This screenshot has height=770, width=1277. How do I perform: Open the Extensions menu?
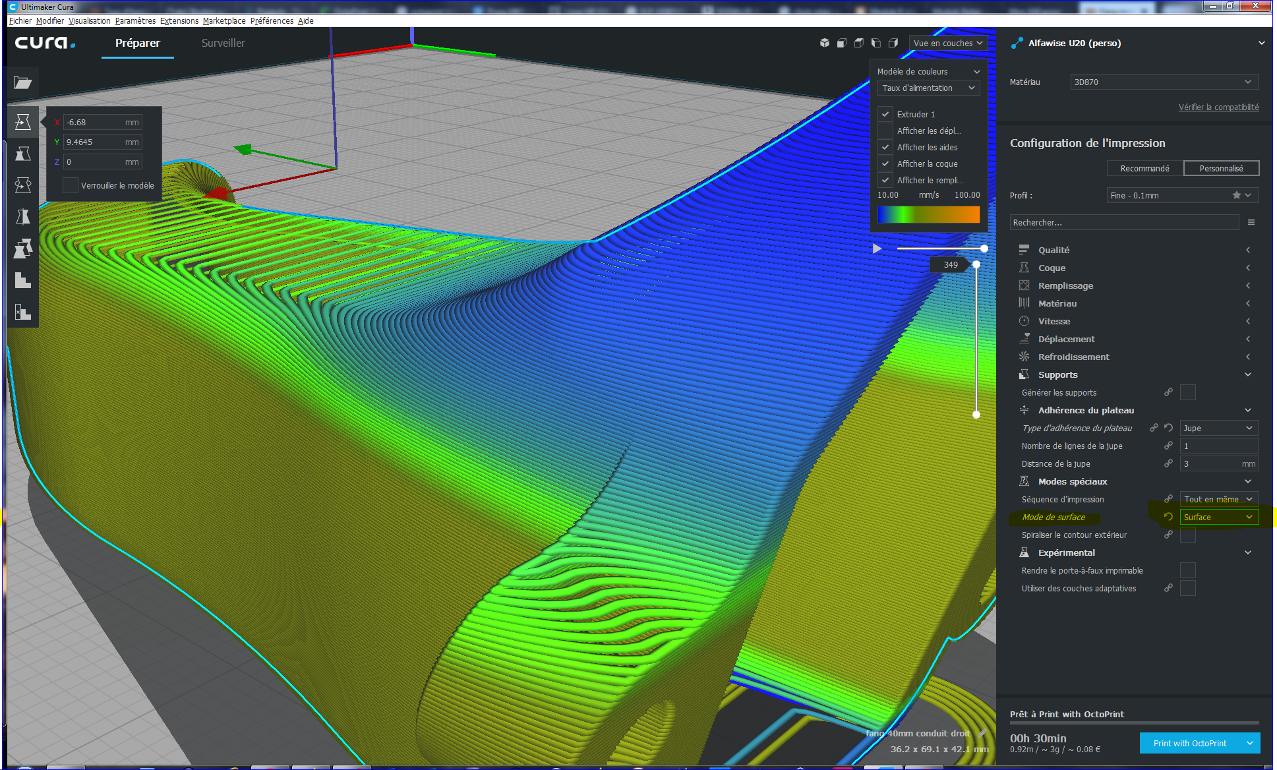pos(179,21)
